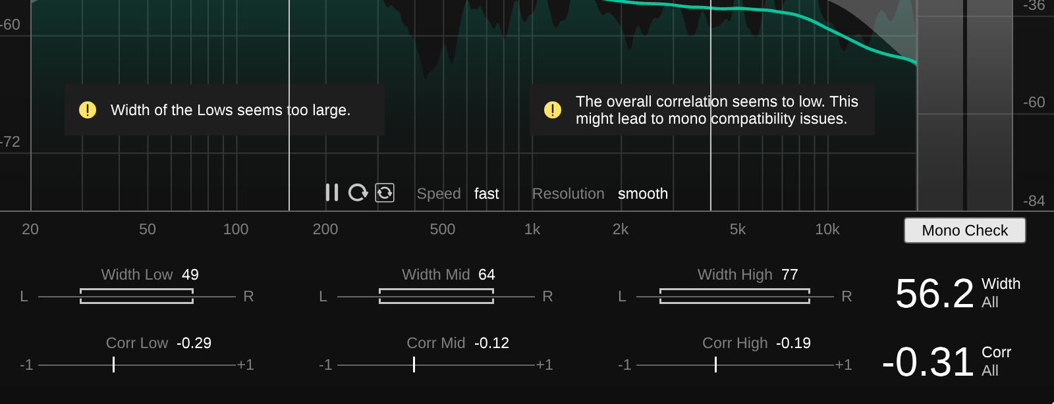The height and width of the screenshot is (404, 1054).
Task: Click the Corr High correlation indicator
Action: (x=715, y=365)
